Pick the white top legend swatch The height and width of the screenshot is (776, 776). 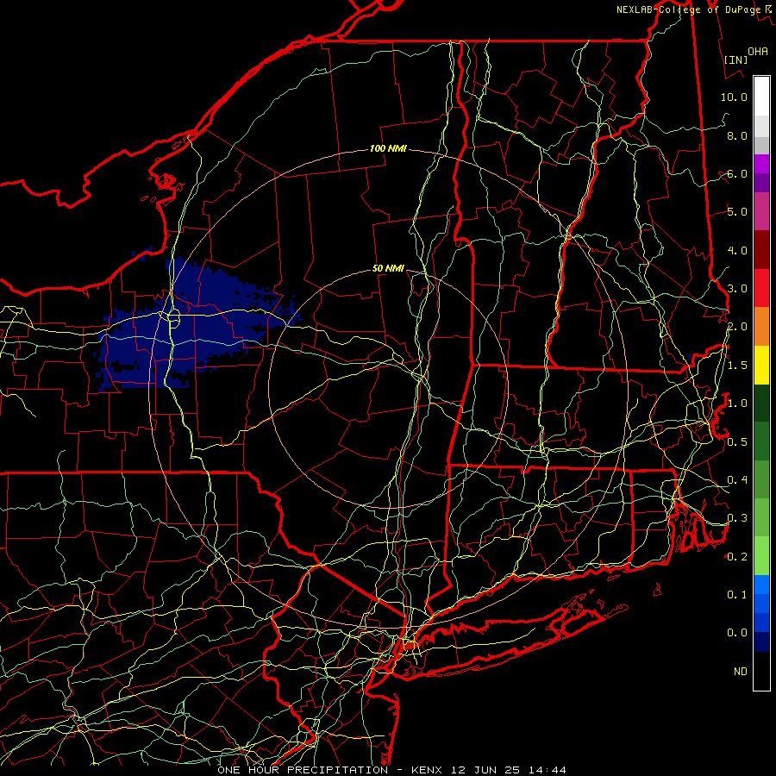pos(761,97)
